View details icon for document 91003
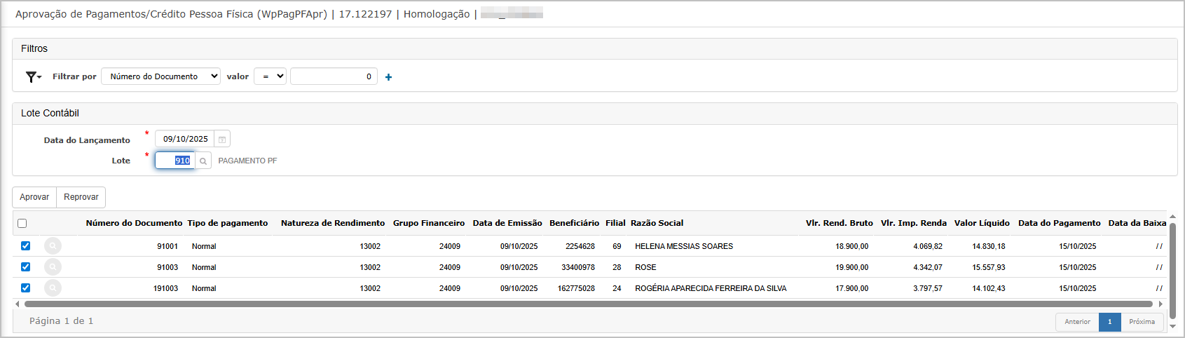Viewport: 1185px width, 338px height. pos(53,267)
